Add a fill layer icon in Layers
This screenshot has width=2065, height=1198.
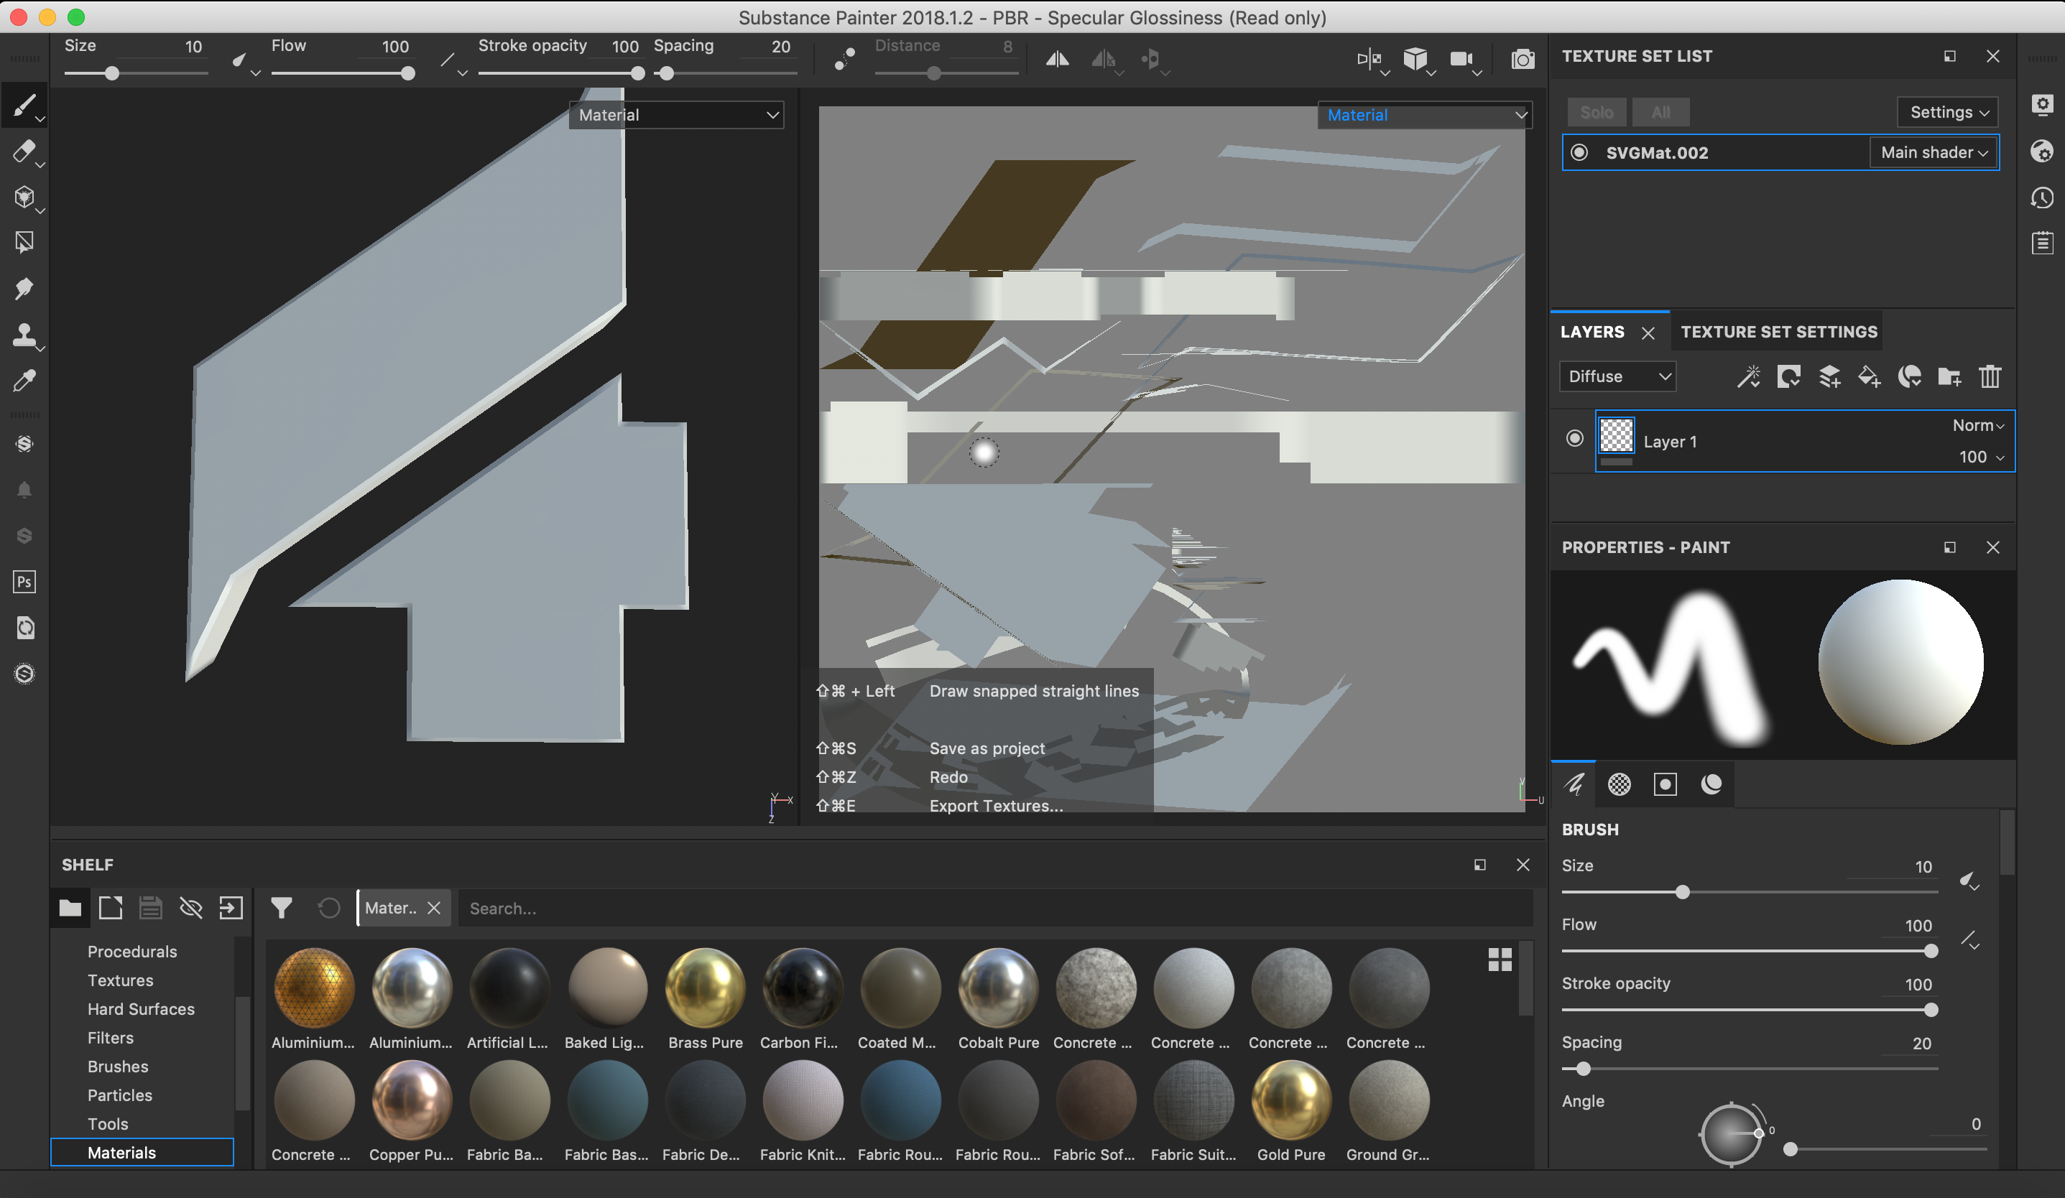[x=1868, y=376]
